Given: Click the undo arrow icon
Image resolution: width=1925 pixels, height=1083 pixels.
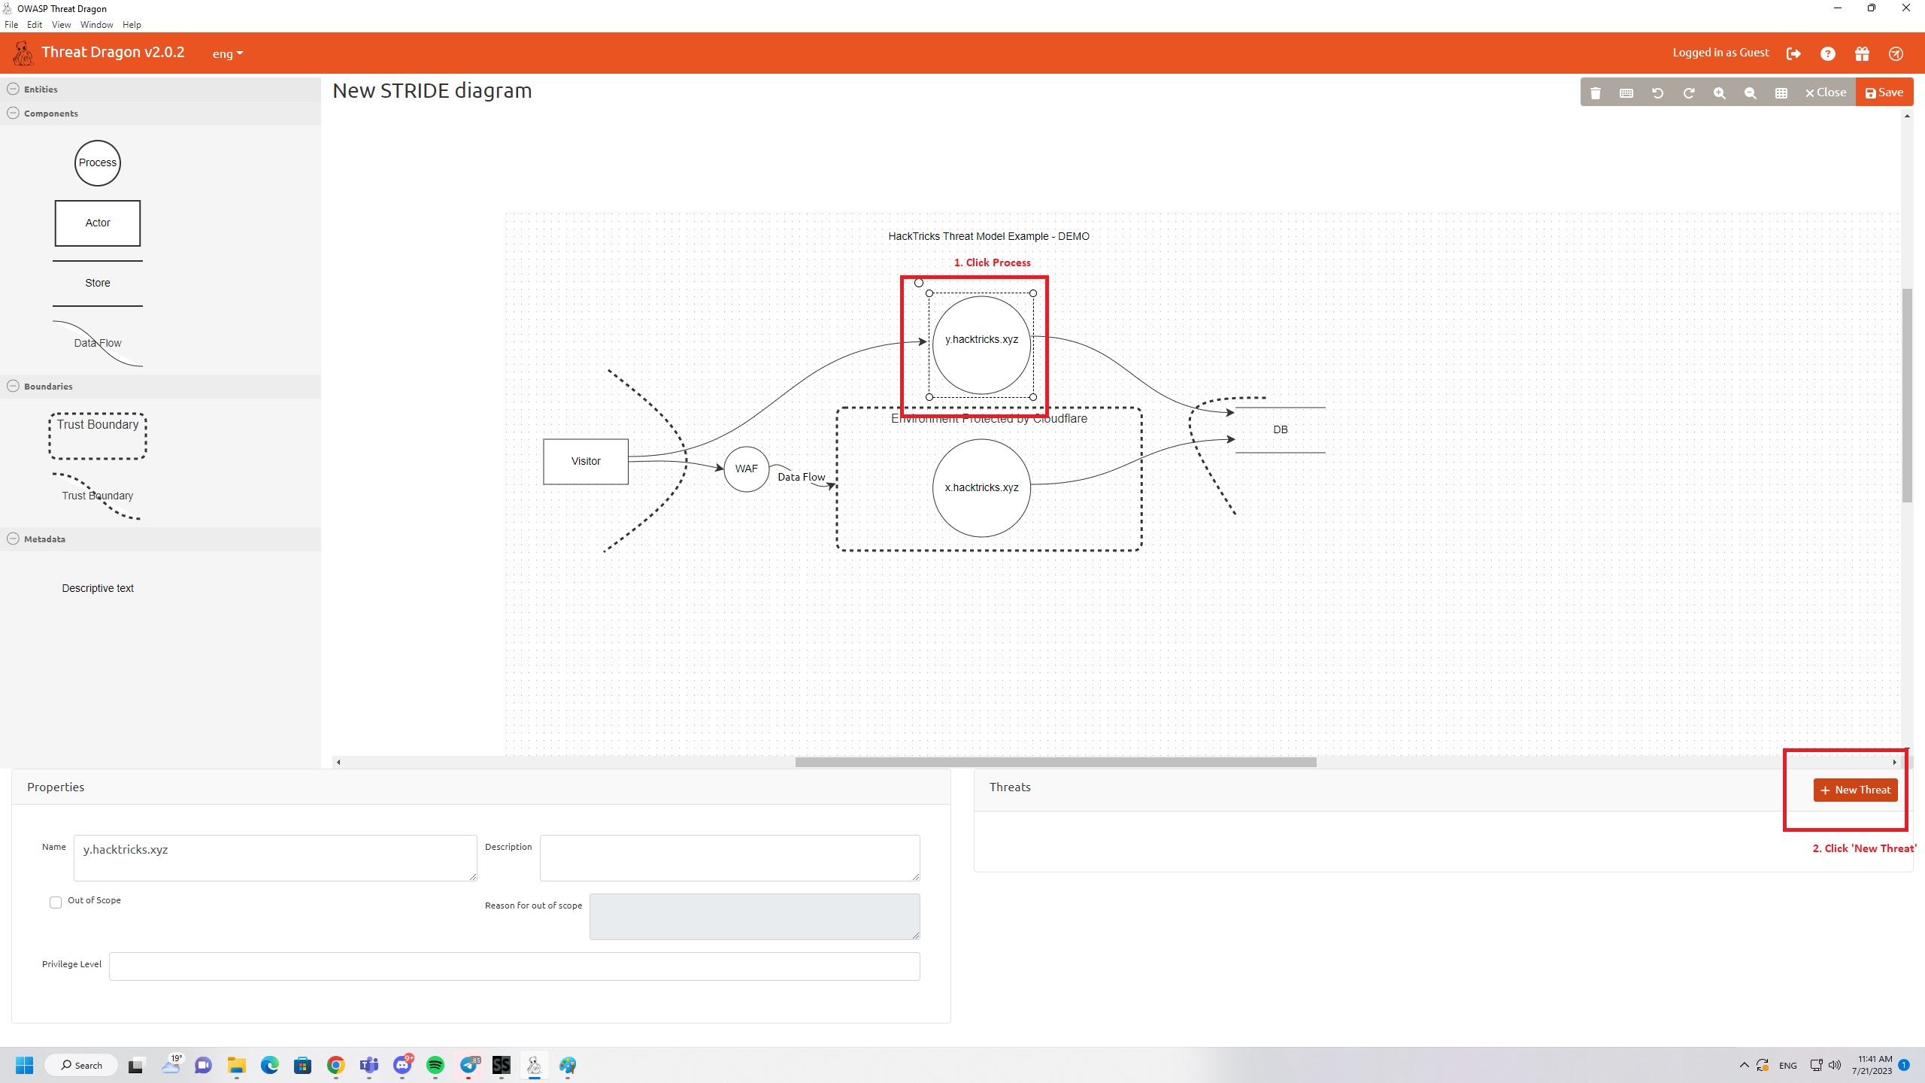Looking at the screenshot, I should [x=1657, y=93].
